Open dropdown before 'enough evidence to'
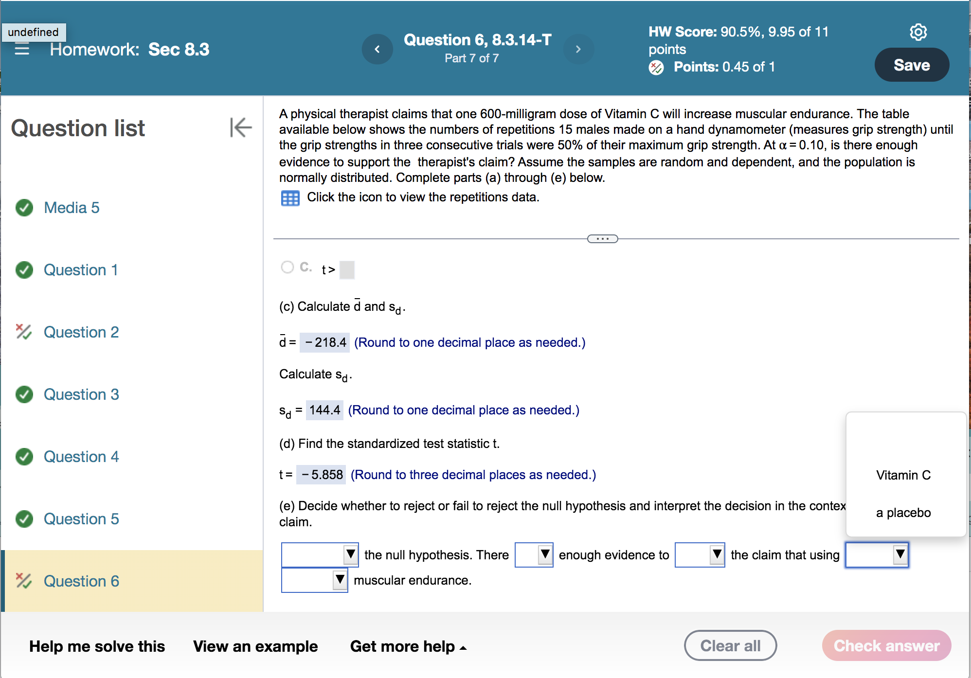Screen dimensions: 971x678 click(x=534, y=554)
